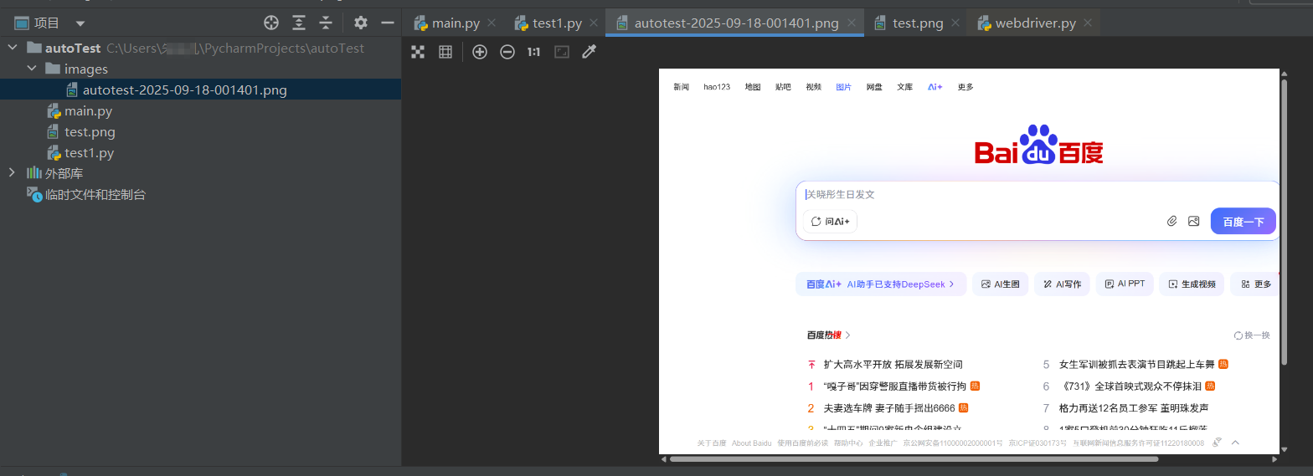Close the test.png tab
This screenshot has width=1313, height=476.
pyautogui.click(x=955, y=23)
